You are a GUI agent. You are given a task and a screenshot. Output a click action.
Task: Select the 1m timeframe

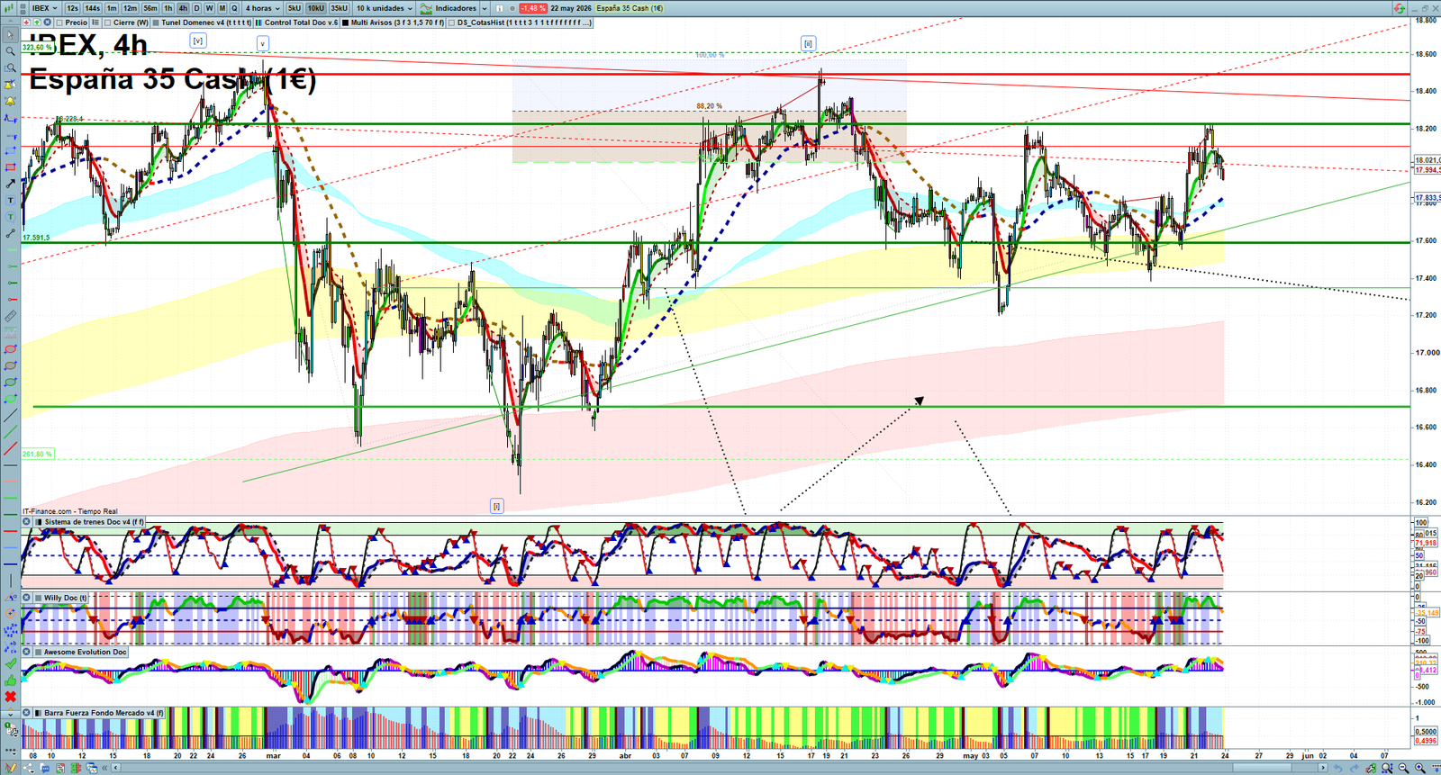[x=112, y=8]
